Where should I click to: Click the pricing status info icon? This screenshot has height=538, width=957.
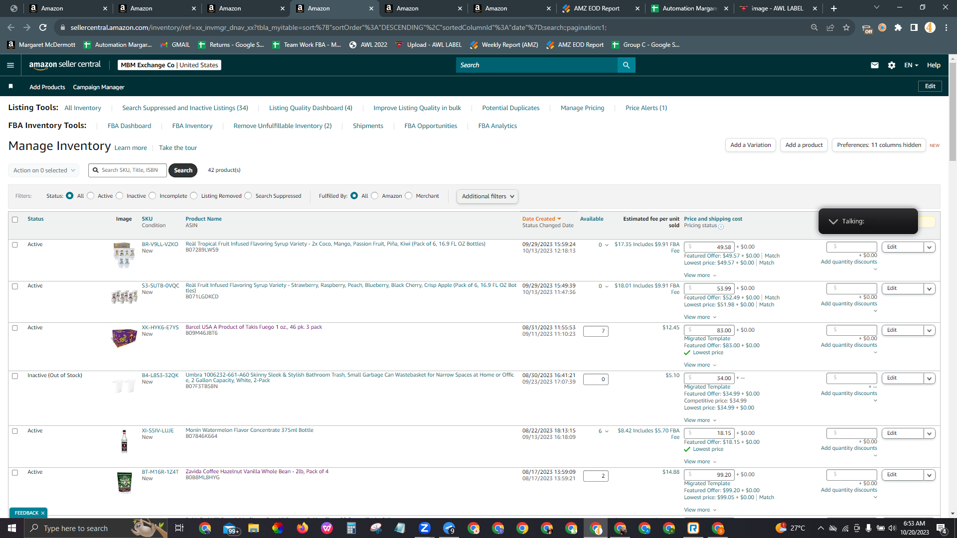pyautogui.click(x=721, y=227)
